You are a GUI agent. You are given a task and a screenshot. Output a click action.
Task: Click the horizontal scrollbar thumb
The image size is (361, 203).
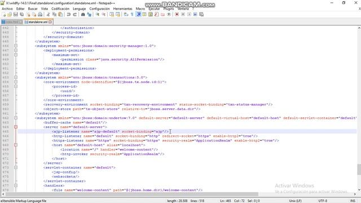coord(131,195)
